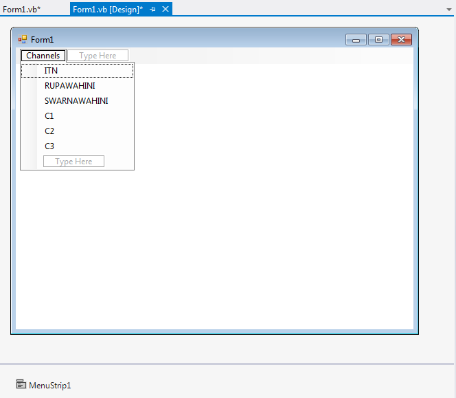
Task: Select the C1 menu item
Action: [x=78, y=116]
